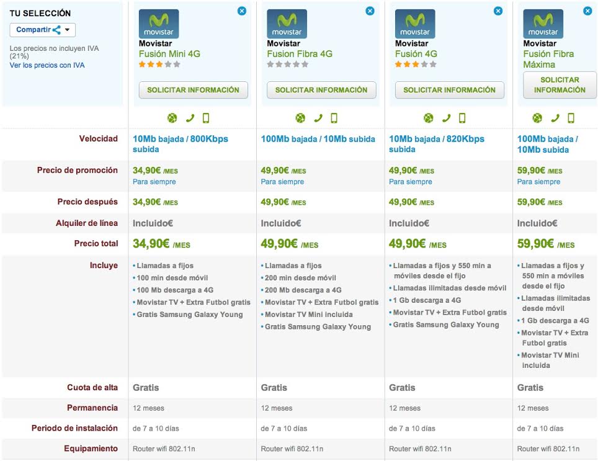The image size is (598, 461).
Task: Click the Precio total row label
Action: tap(96, 243)
